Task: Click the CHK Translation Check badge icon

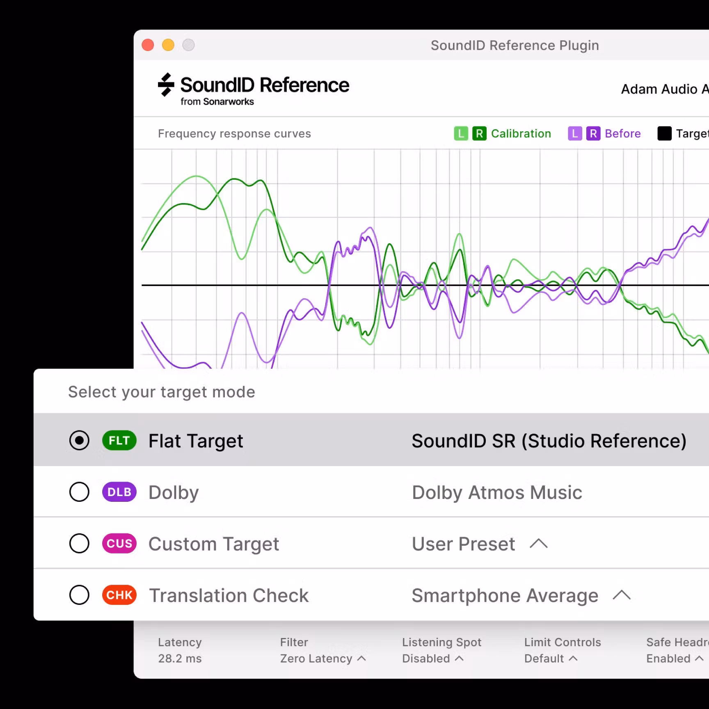Action: 119,595
